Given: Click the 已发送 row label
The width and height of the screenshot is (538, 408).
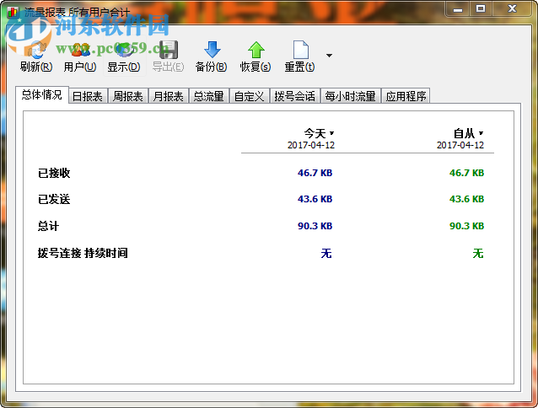Looking at the screenshot, I should click(54, 199).
